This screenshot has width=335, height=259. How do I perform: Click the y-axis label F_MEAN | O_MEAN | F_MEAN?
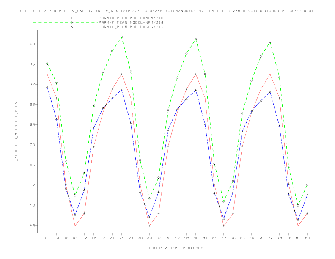16,133
